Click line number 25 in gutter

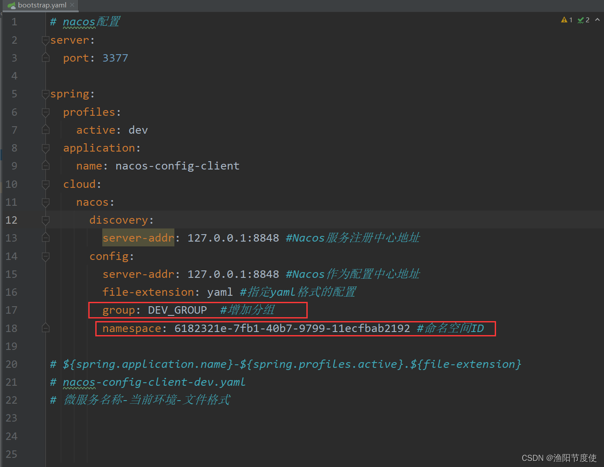pos(11,454)
